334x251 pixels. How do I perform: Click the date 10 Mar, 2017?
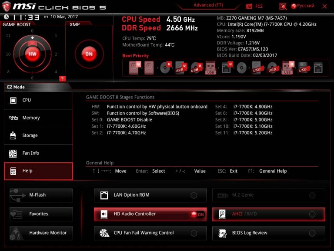[x=64, y=17]
